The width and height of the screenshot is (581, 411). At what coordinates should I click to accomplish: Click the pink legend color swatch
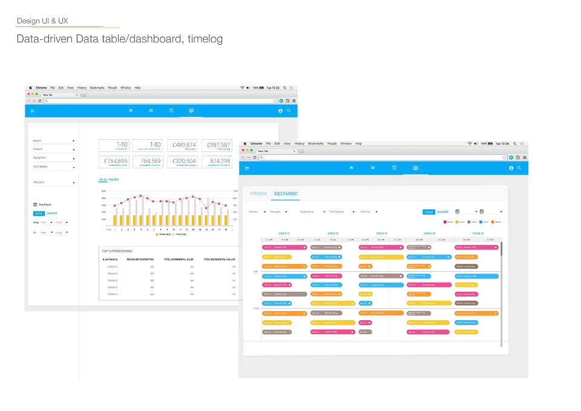[445, 222]
